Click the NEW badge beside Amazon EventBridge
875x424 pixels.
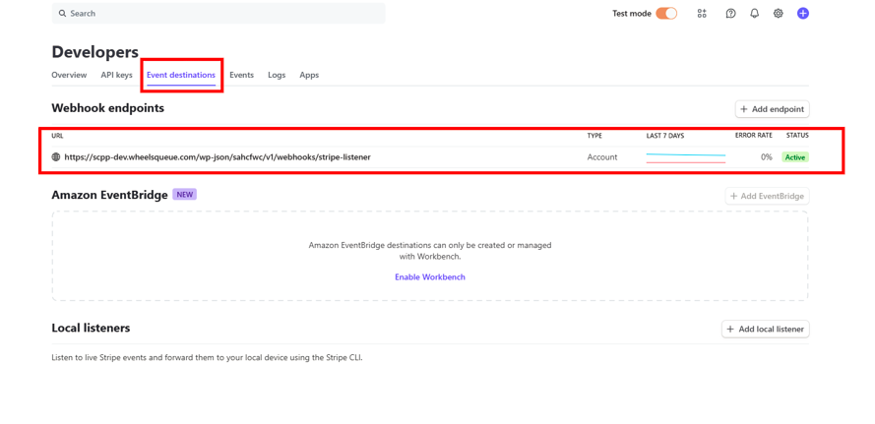click(185, 195)
